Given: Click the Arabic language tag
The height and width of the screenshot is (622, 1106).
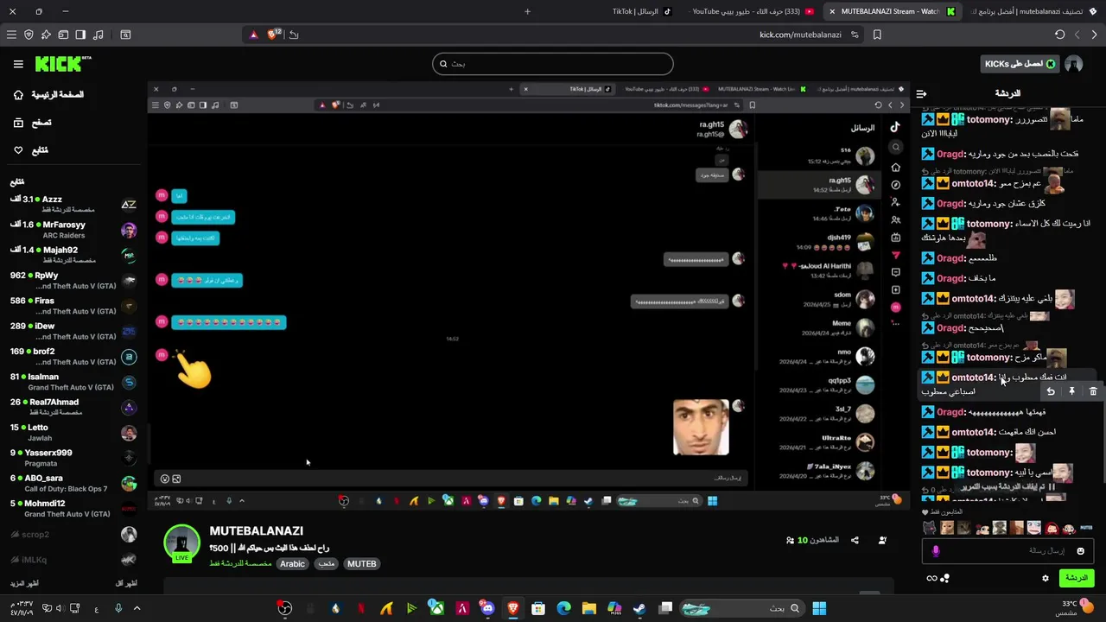Looking at the screenshot, I should click(x=292, y=563).
